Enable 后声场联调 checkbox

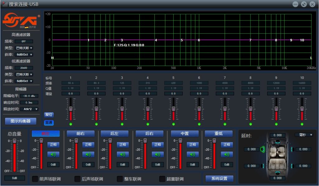77,179
